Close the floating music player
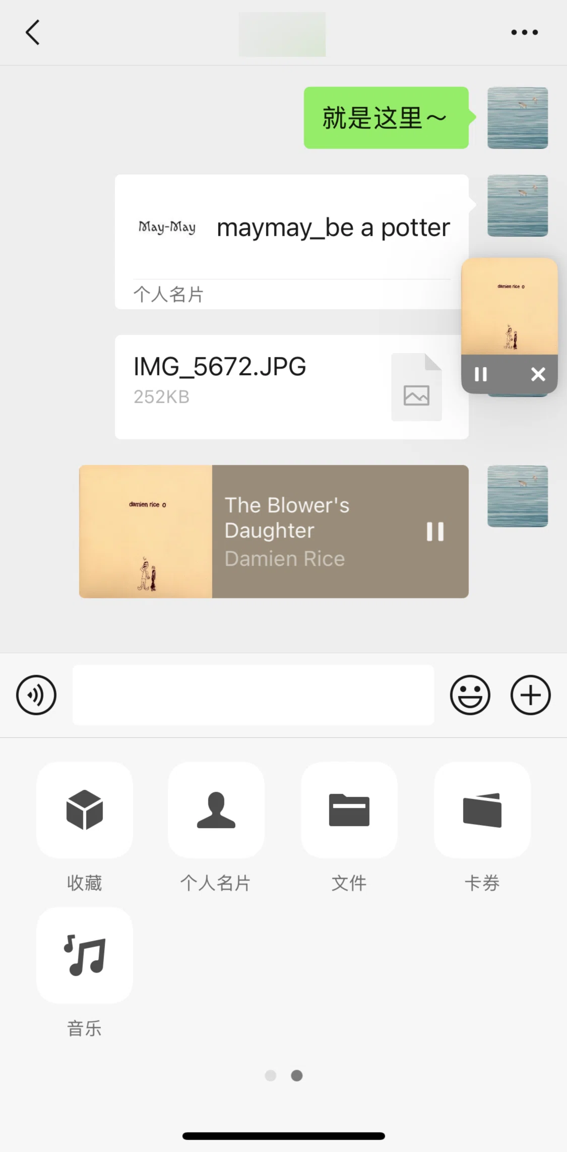The height and width of the screenshot is (1152, 567). [538, 374]
